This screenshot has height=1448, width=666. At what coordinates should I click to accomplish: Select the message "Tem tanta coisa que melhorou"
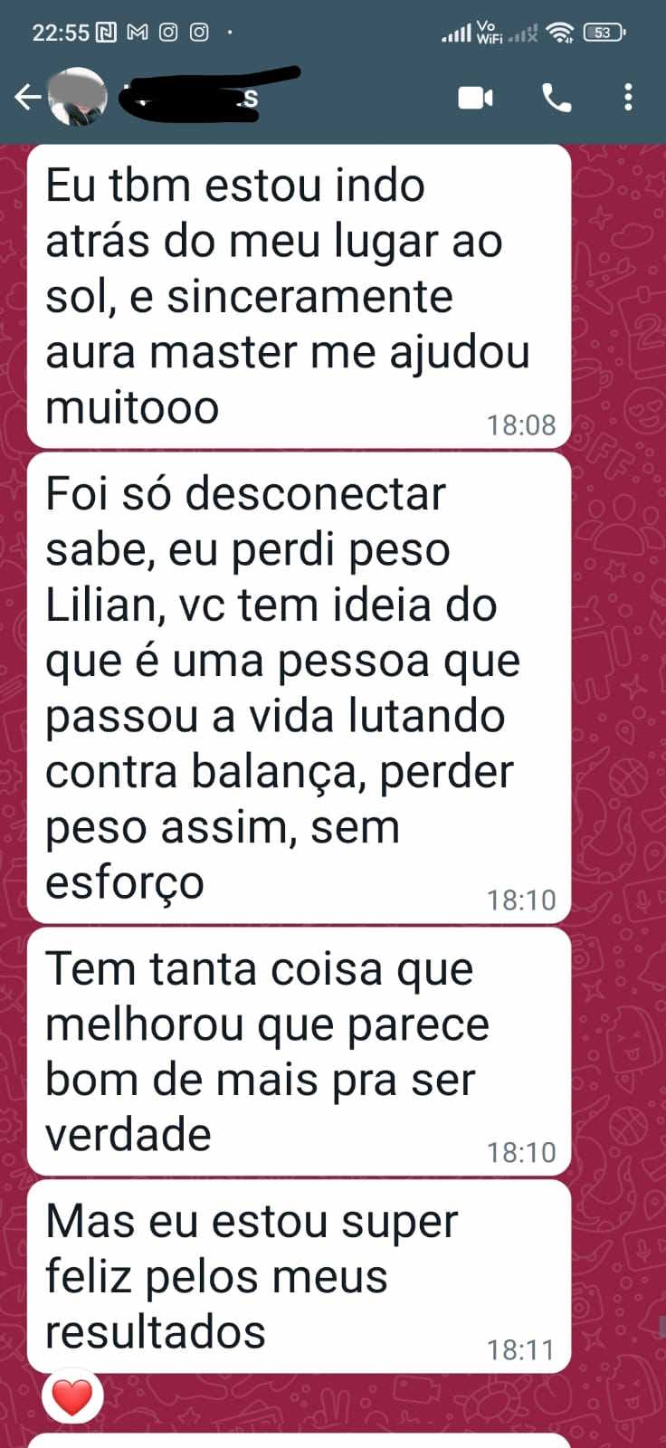pyautogui.click(x=300, y=1051)
